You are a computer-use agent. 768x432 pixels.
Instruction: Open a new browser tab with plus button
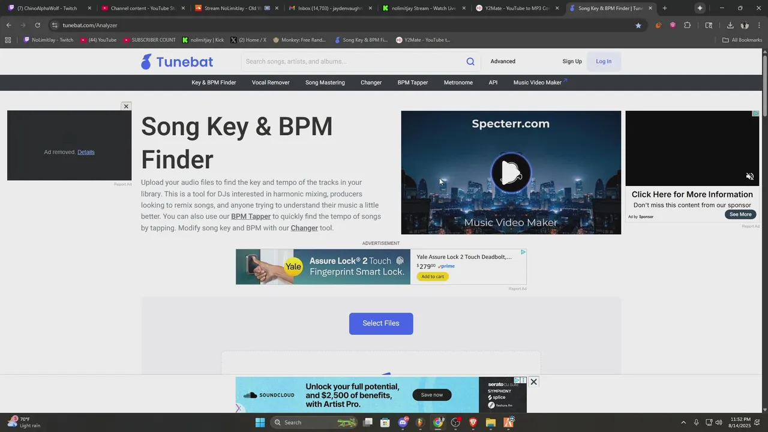coord(664,8)
